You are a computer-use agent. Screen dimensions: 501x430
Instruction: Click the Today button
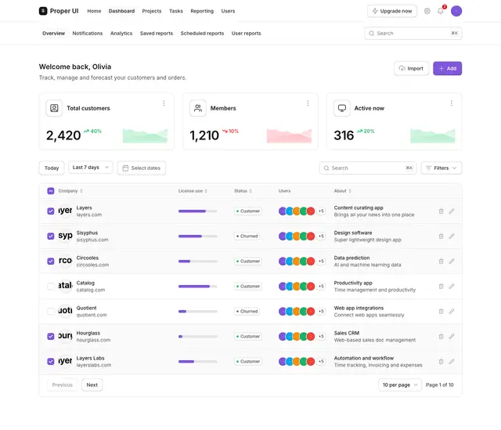pyautogui.click(x=52, y=168)
